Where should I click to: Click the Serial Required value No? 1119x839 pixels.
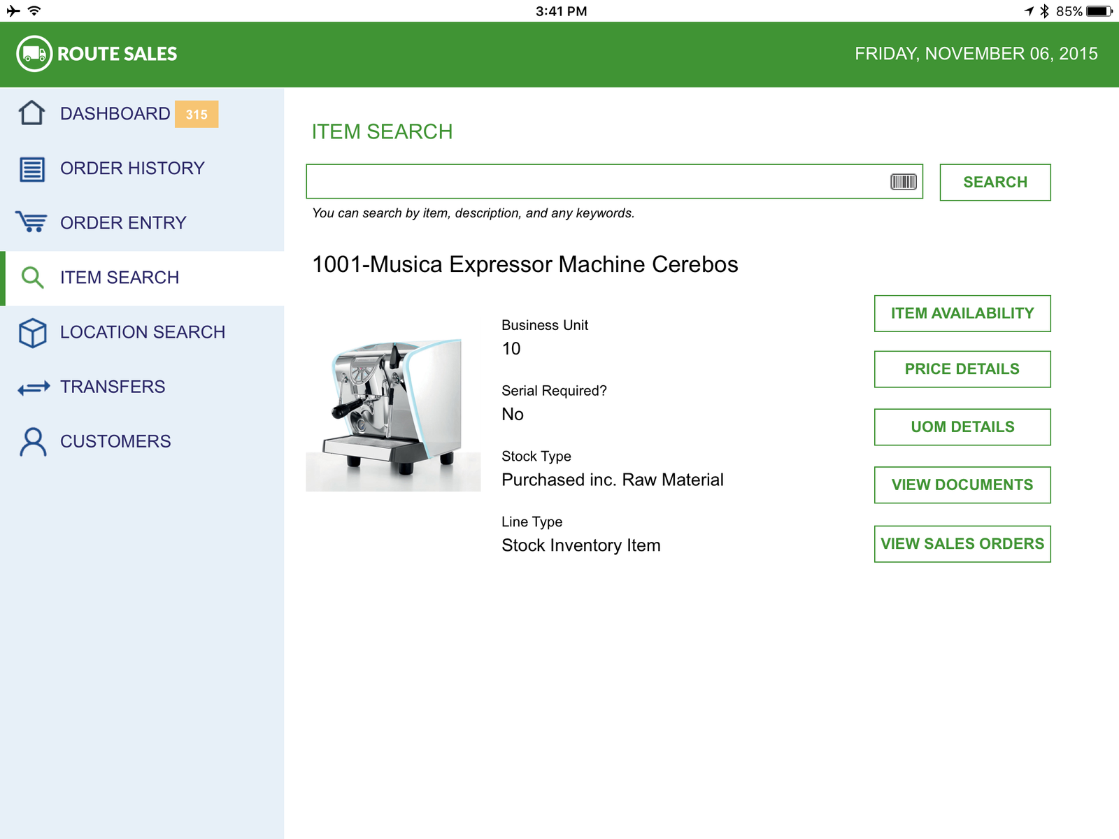click(x=513, y=415)
